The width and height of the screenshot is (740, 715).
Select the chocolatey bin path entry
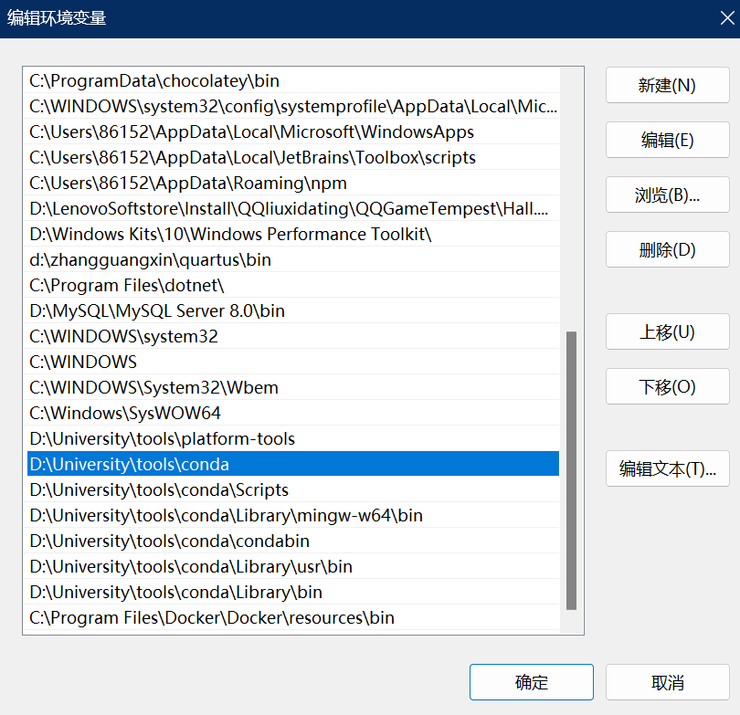click(183, 80)
